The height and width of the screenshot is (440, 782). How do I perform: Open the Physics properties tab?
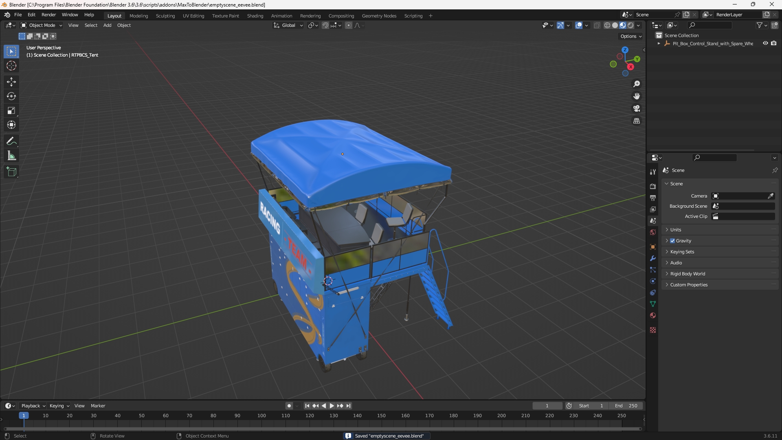coord(653,281)
